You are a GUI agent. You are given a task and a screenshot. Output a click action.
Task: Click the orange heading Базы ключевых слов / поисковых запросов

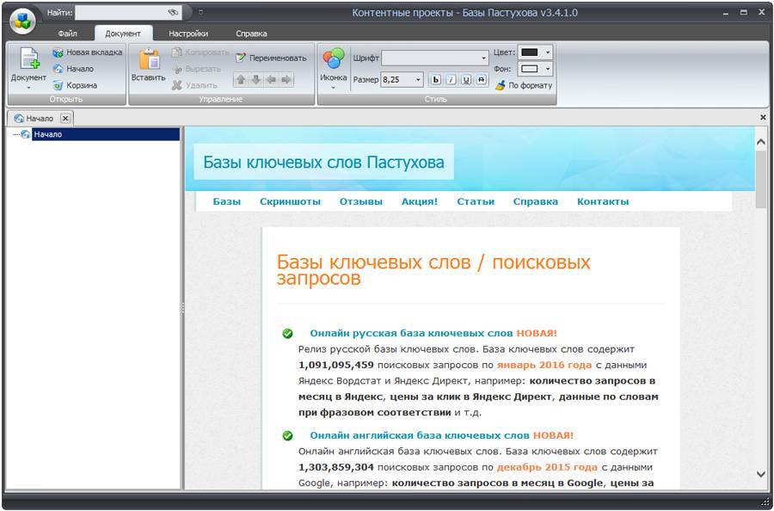(x=433, y=270)
